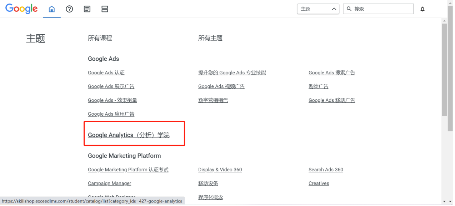The width and height of the screenshot is (455, 206).
Task: Open Campaign Manager link
Action: [110, 184]
